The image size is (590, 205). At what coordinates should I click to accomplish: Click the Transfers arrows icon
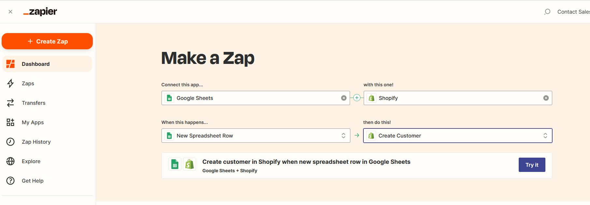pos(10,103)
